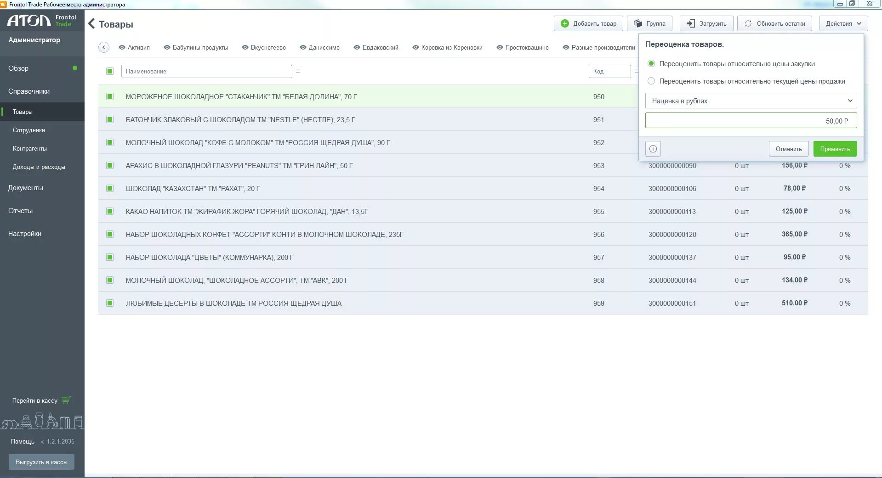Image resolution: width=882 pixels, height=478 pixels.
Task: Uncheck the ШОКОЛАД "КАЗАХСТАН" row checkbox
Action: (110, 188)
